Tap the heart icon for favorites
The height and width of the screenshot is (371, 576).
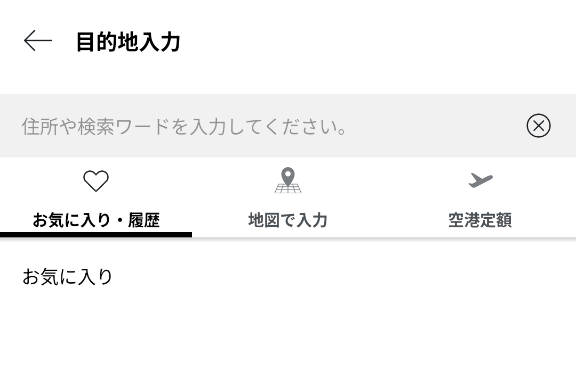[x=96, y=181]
